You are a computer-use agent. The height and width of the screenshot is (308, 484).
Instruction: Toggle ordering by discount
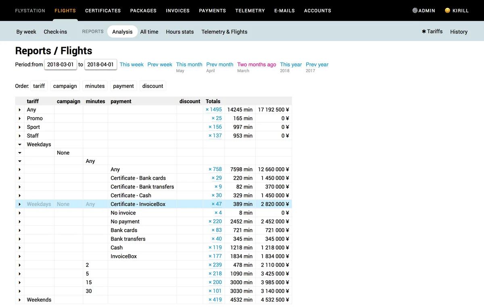152,86
